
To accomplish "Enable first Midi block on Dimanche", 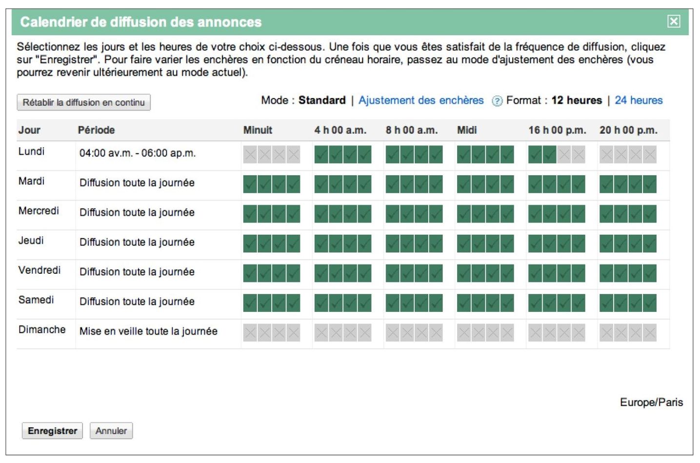I will (464, 333).
